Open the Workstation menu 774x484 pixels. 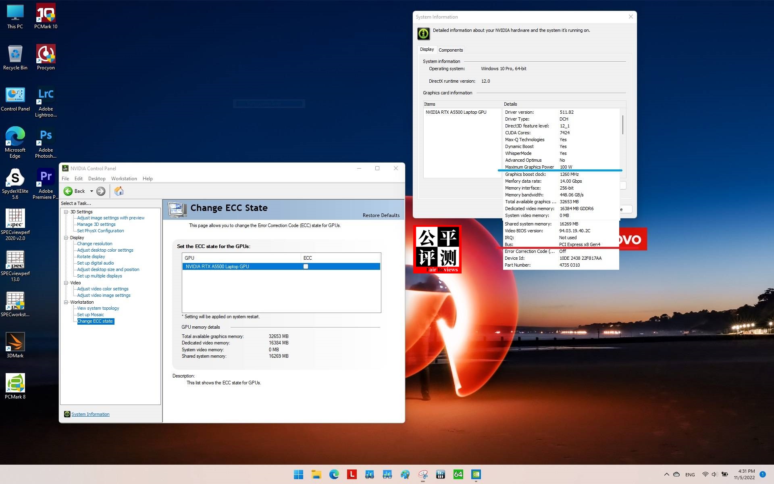124,178
